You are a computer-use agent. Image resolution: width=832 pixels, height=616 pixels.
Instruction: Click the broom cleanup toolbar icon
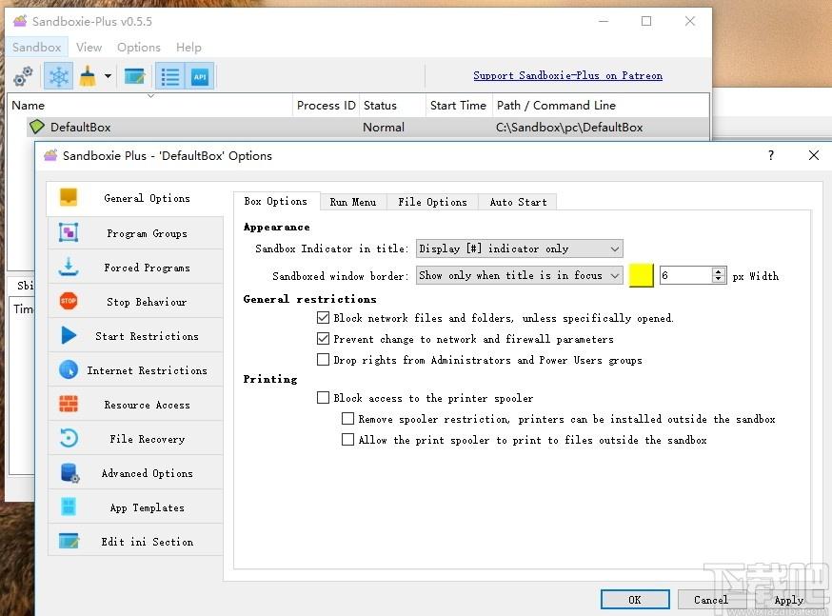click(88, 76)
